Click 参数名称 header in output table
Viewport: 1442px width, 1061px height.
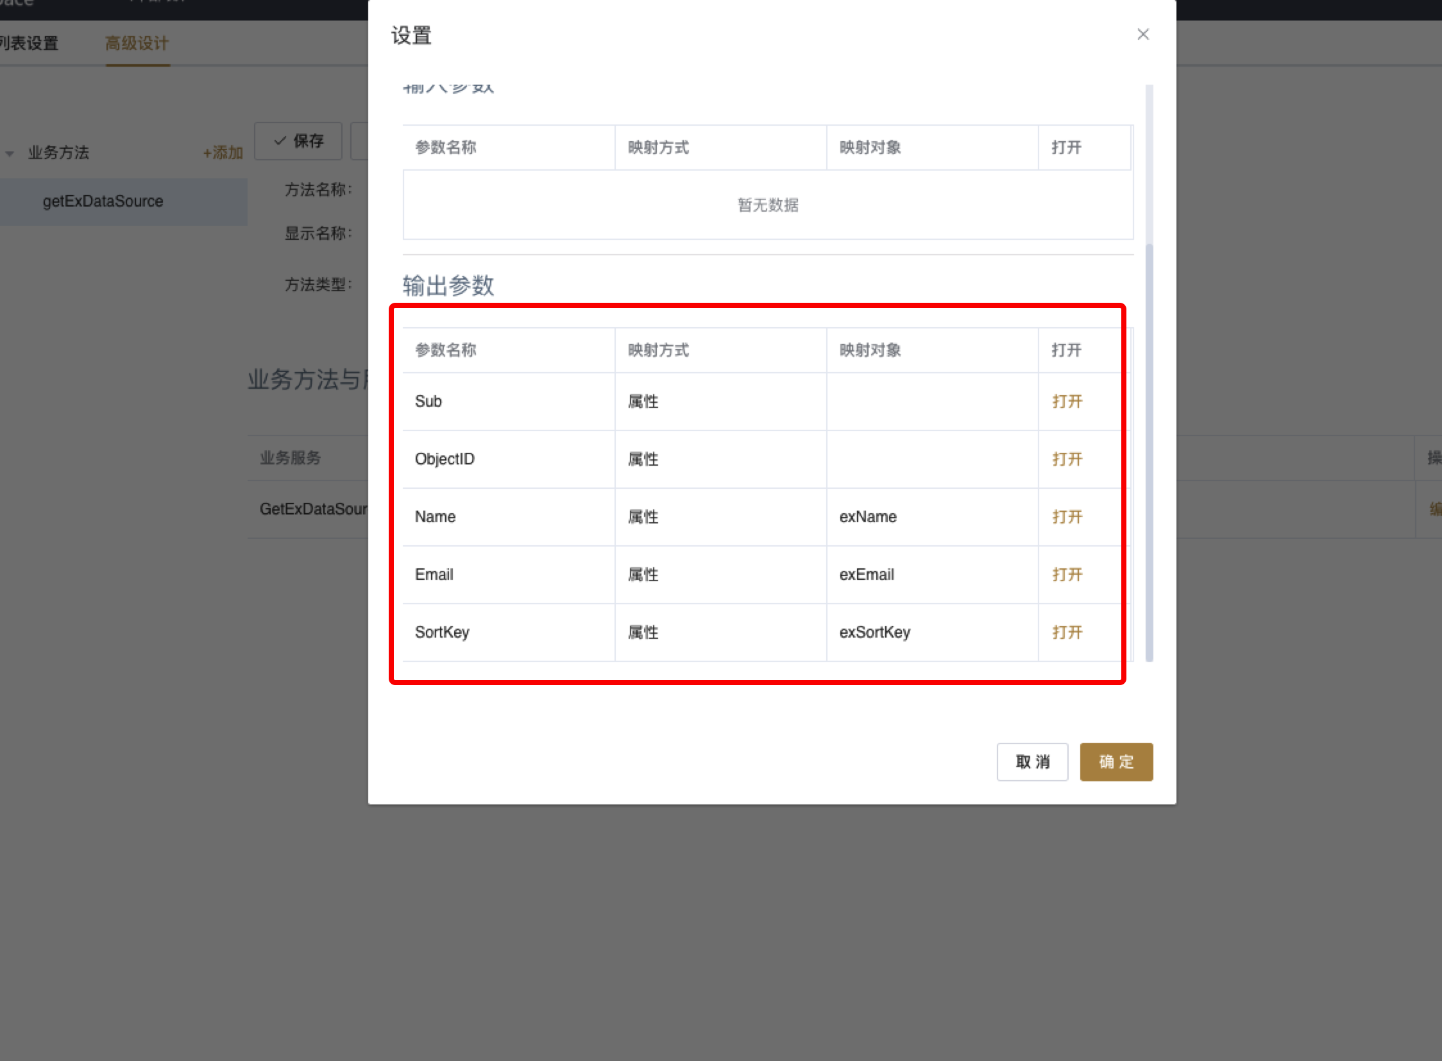(x=445, y=350)
